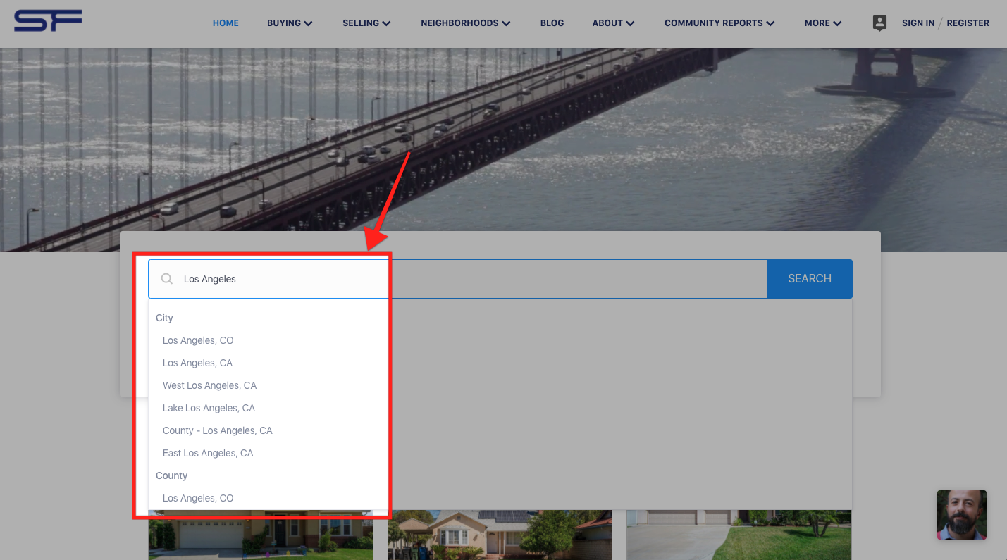Select Lake Los Angeles, CA suggestion
This screenshot has width=1007, height=560.
(x=209, y=408)
